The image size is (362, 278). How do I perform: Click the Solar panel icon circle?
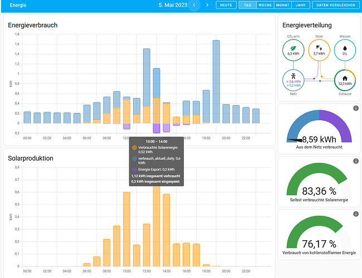[319, 50]
